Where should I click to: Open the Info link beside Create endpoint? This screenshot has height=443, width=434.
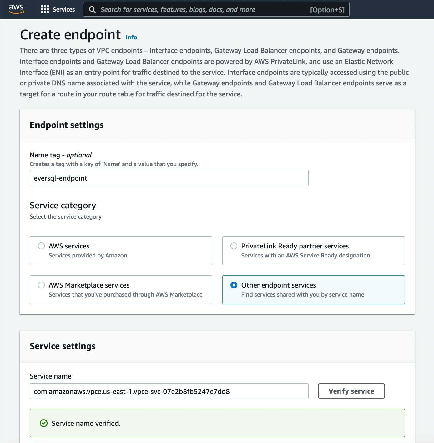pos(131,37)
